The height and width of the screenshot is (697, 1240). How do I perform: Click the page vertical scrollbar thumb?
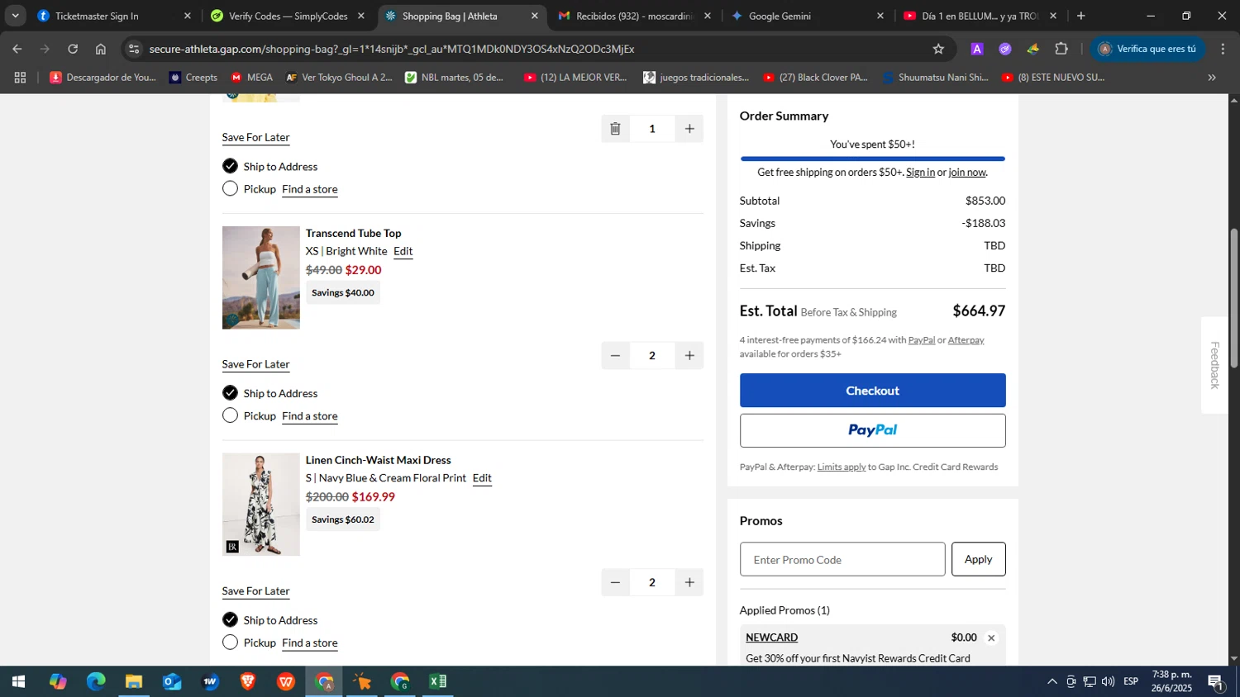[1233, 297]
